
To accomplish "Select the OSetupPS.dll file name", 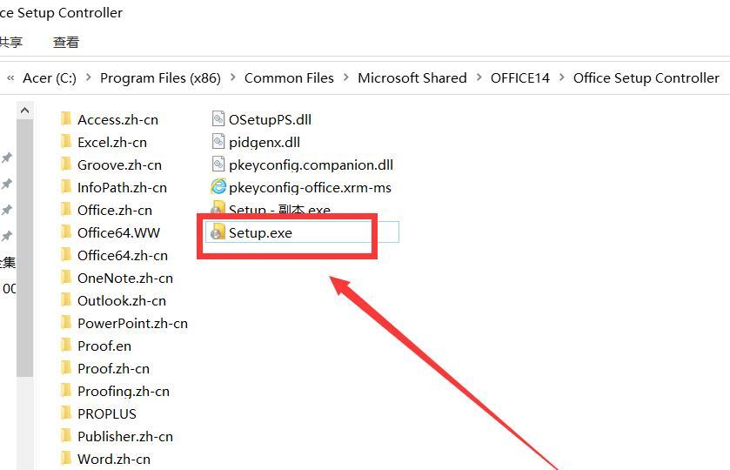I will click(270, 119).
